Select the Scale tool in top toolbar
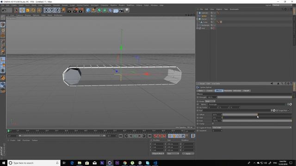296x166 pixels. [x=28, y=10]
